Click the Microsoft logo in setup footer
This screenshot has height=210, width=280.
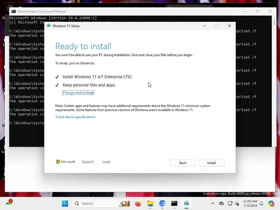coord(66,162)
